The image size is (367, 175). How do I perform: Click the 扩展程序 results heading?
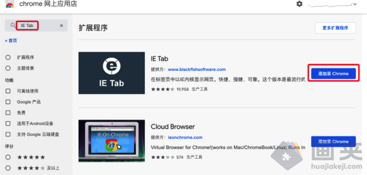(93, 28)
